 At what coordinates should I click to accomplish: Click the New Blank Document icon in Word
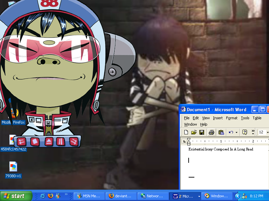click(x=186, y=132)
